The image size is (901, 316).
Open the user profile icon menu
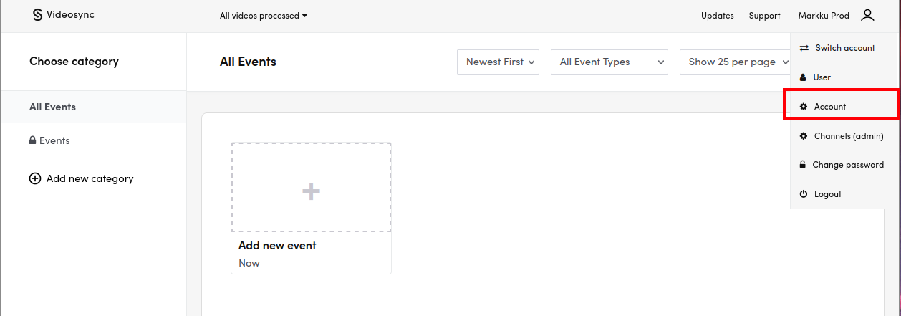click(867, 15)
